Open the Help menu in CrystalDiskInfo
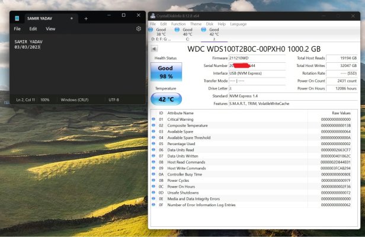 click(222, 24)
